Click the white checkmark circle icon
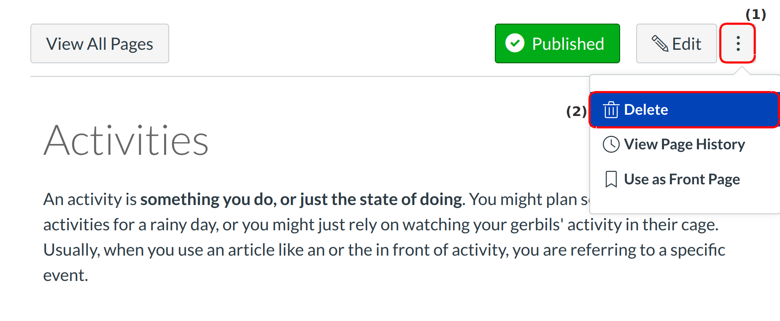The width and height of the screenshot is (780, 321). tap(515, 43)
